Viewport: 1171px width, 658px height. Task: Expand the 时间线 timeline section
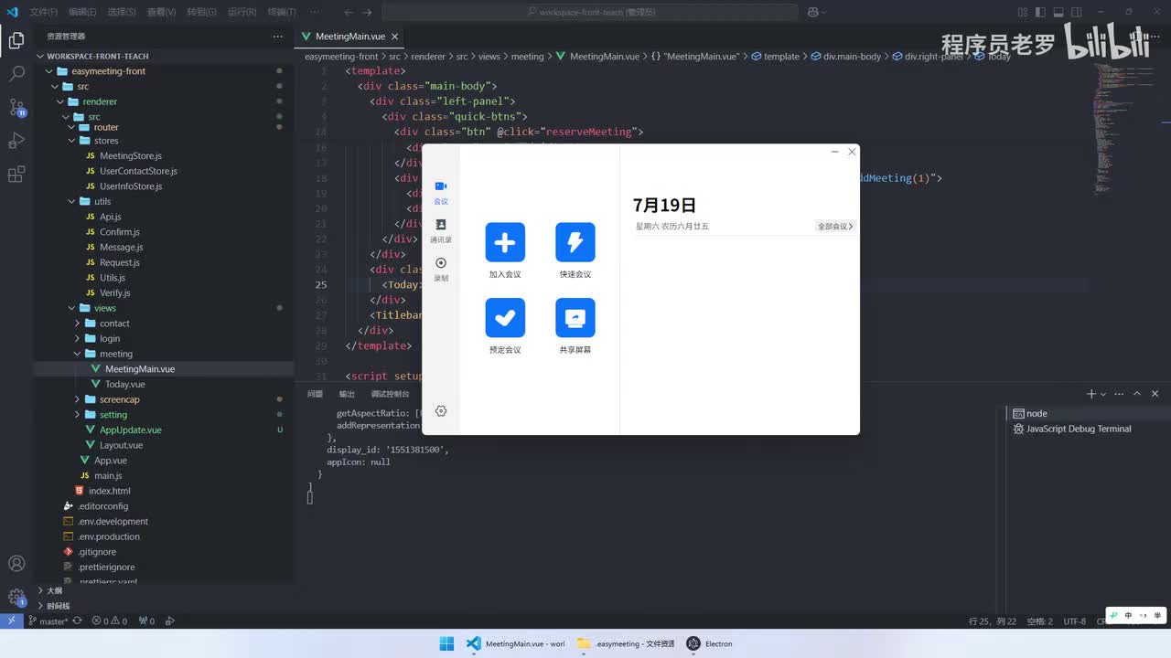coord(57,606)
